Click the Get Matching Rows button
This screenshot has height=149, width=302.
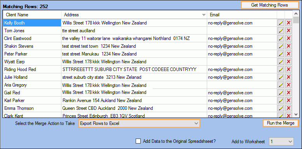click(269, 5)
